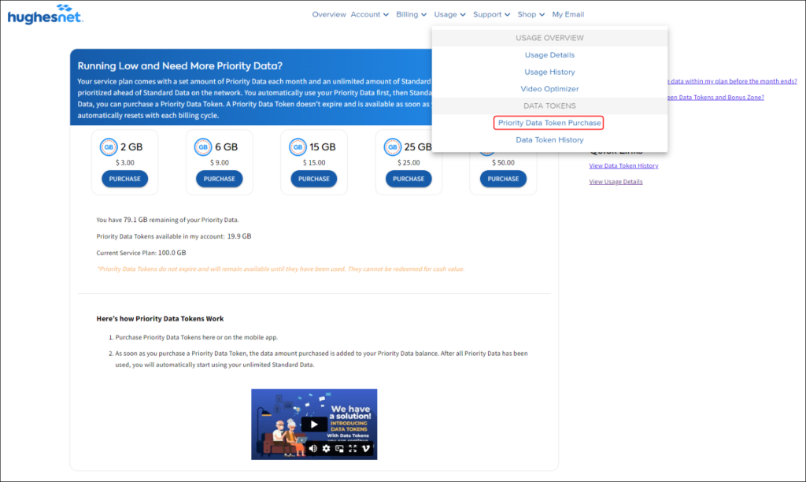This screenshot has width=806, height=482.
Task: Open the Shop dropdown menu
Action: [x=531, y=14]
